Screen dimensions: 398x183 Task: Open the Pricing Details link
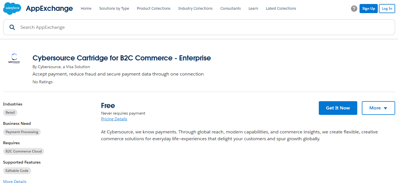click(114, 119)
